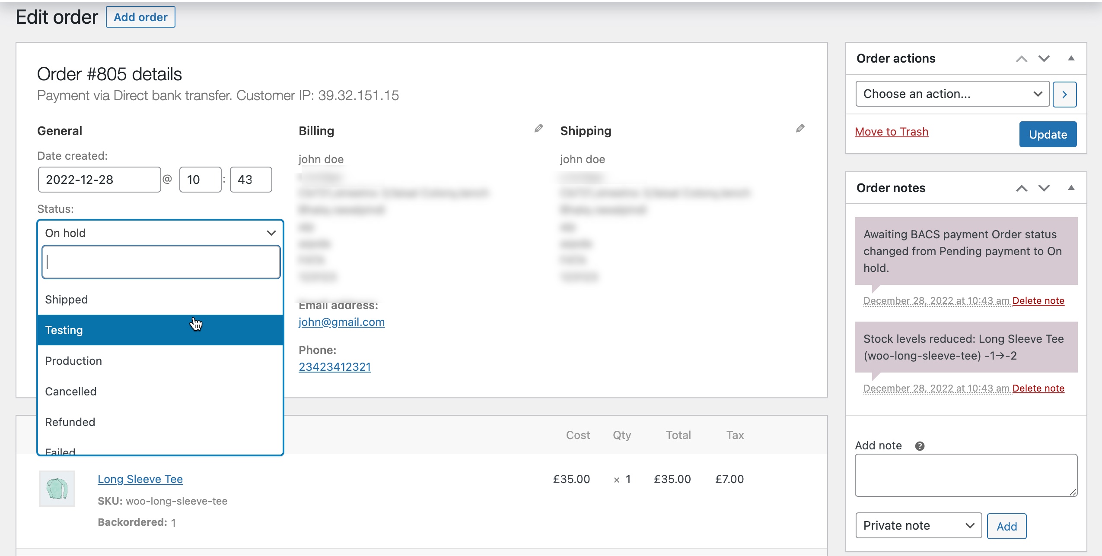Viewport: 1102px width, 556px height.
Task: Open the Long Sleeve Tee product link
Action: 140,479
